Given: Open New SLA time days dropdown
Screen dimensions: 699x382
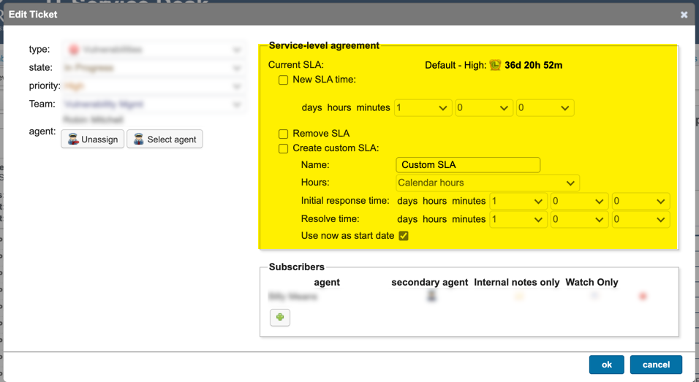Looking at the screenshot, I should click(422, 108).
